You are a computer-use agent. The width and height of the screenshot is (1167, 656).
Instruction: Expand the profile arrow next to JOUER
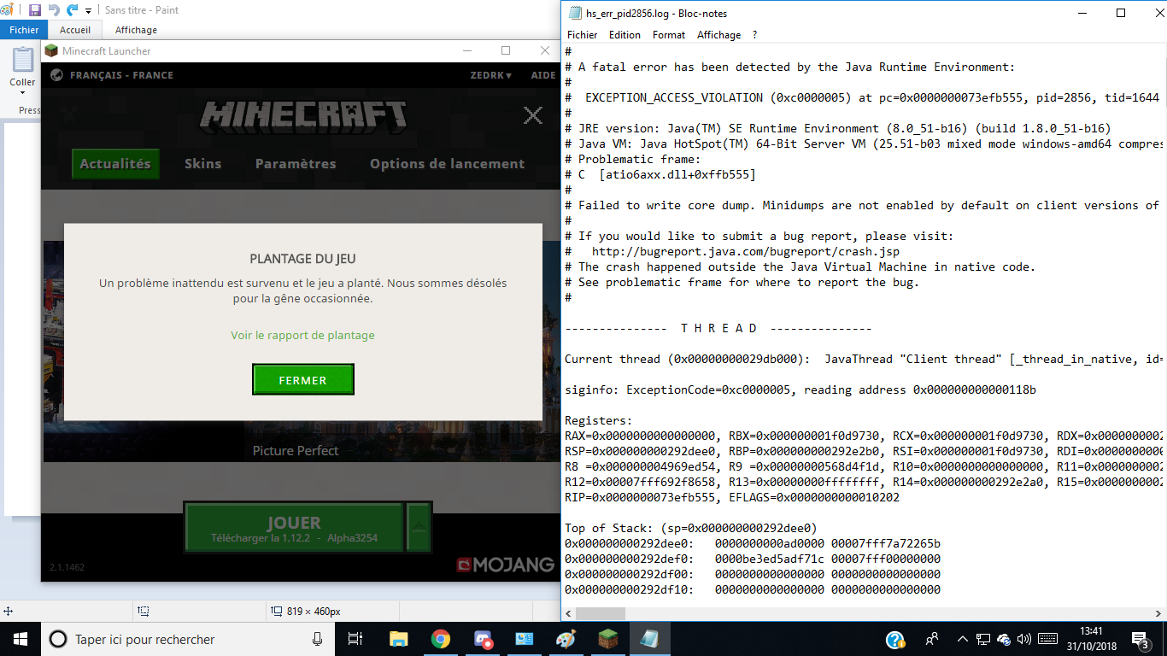419,529
